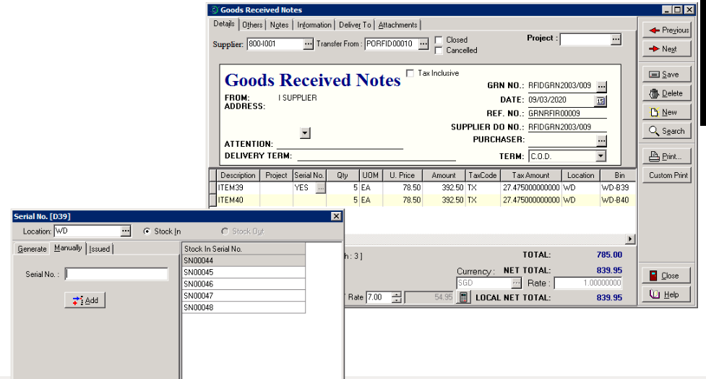The width and height of the screenshot is (706, 379).
Task: Enable the Tax Inclusive checkbox
Action: [410, 73]
